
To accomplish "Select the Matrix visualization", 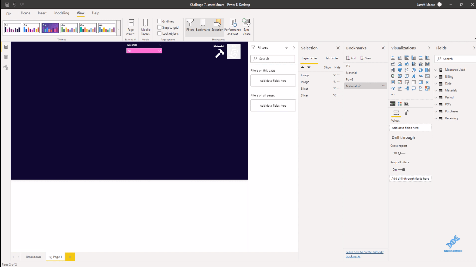I will 421,82.
